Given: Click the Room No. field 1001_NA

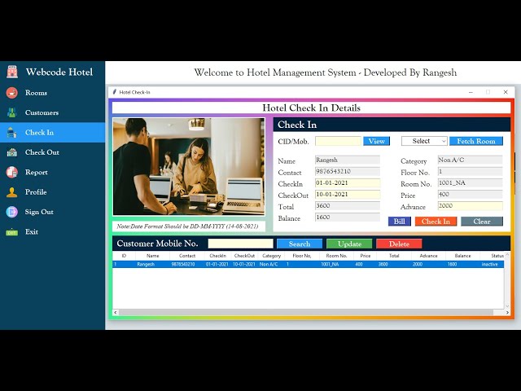Looking at the screenshot, I should coord(471,182).
